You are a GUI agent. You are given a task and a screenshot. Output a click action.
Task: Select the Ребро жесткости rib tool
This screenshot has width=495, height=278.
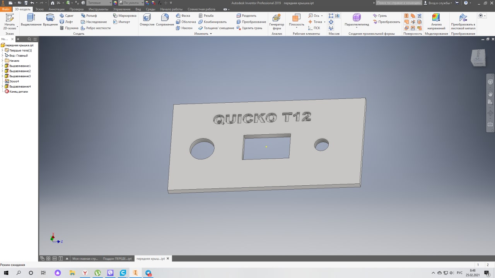(96, 28)
